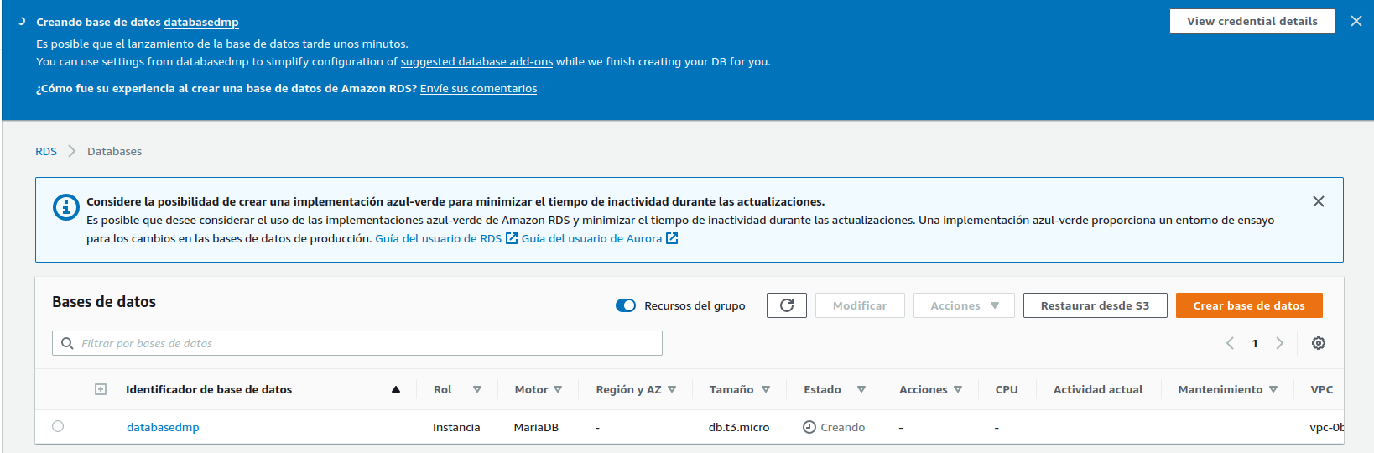Open the Acciones dropdown menu
The width and height of the screenshot is (1374, 453).
pos(964,305)
